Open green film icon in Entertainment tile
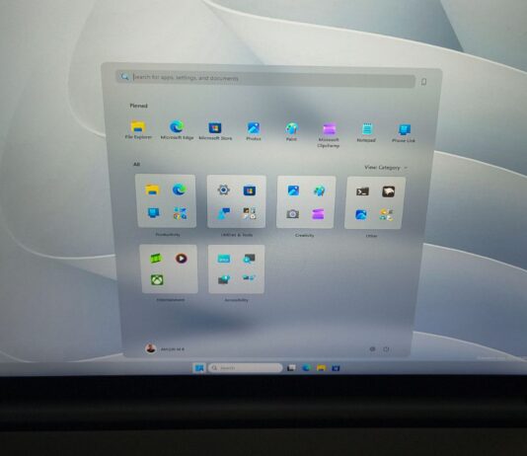 pyautogui.click(x=156, y=259)
